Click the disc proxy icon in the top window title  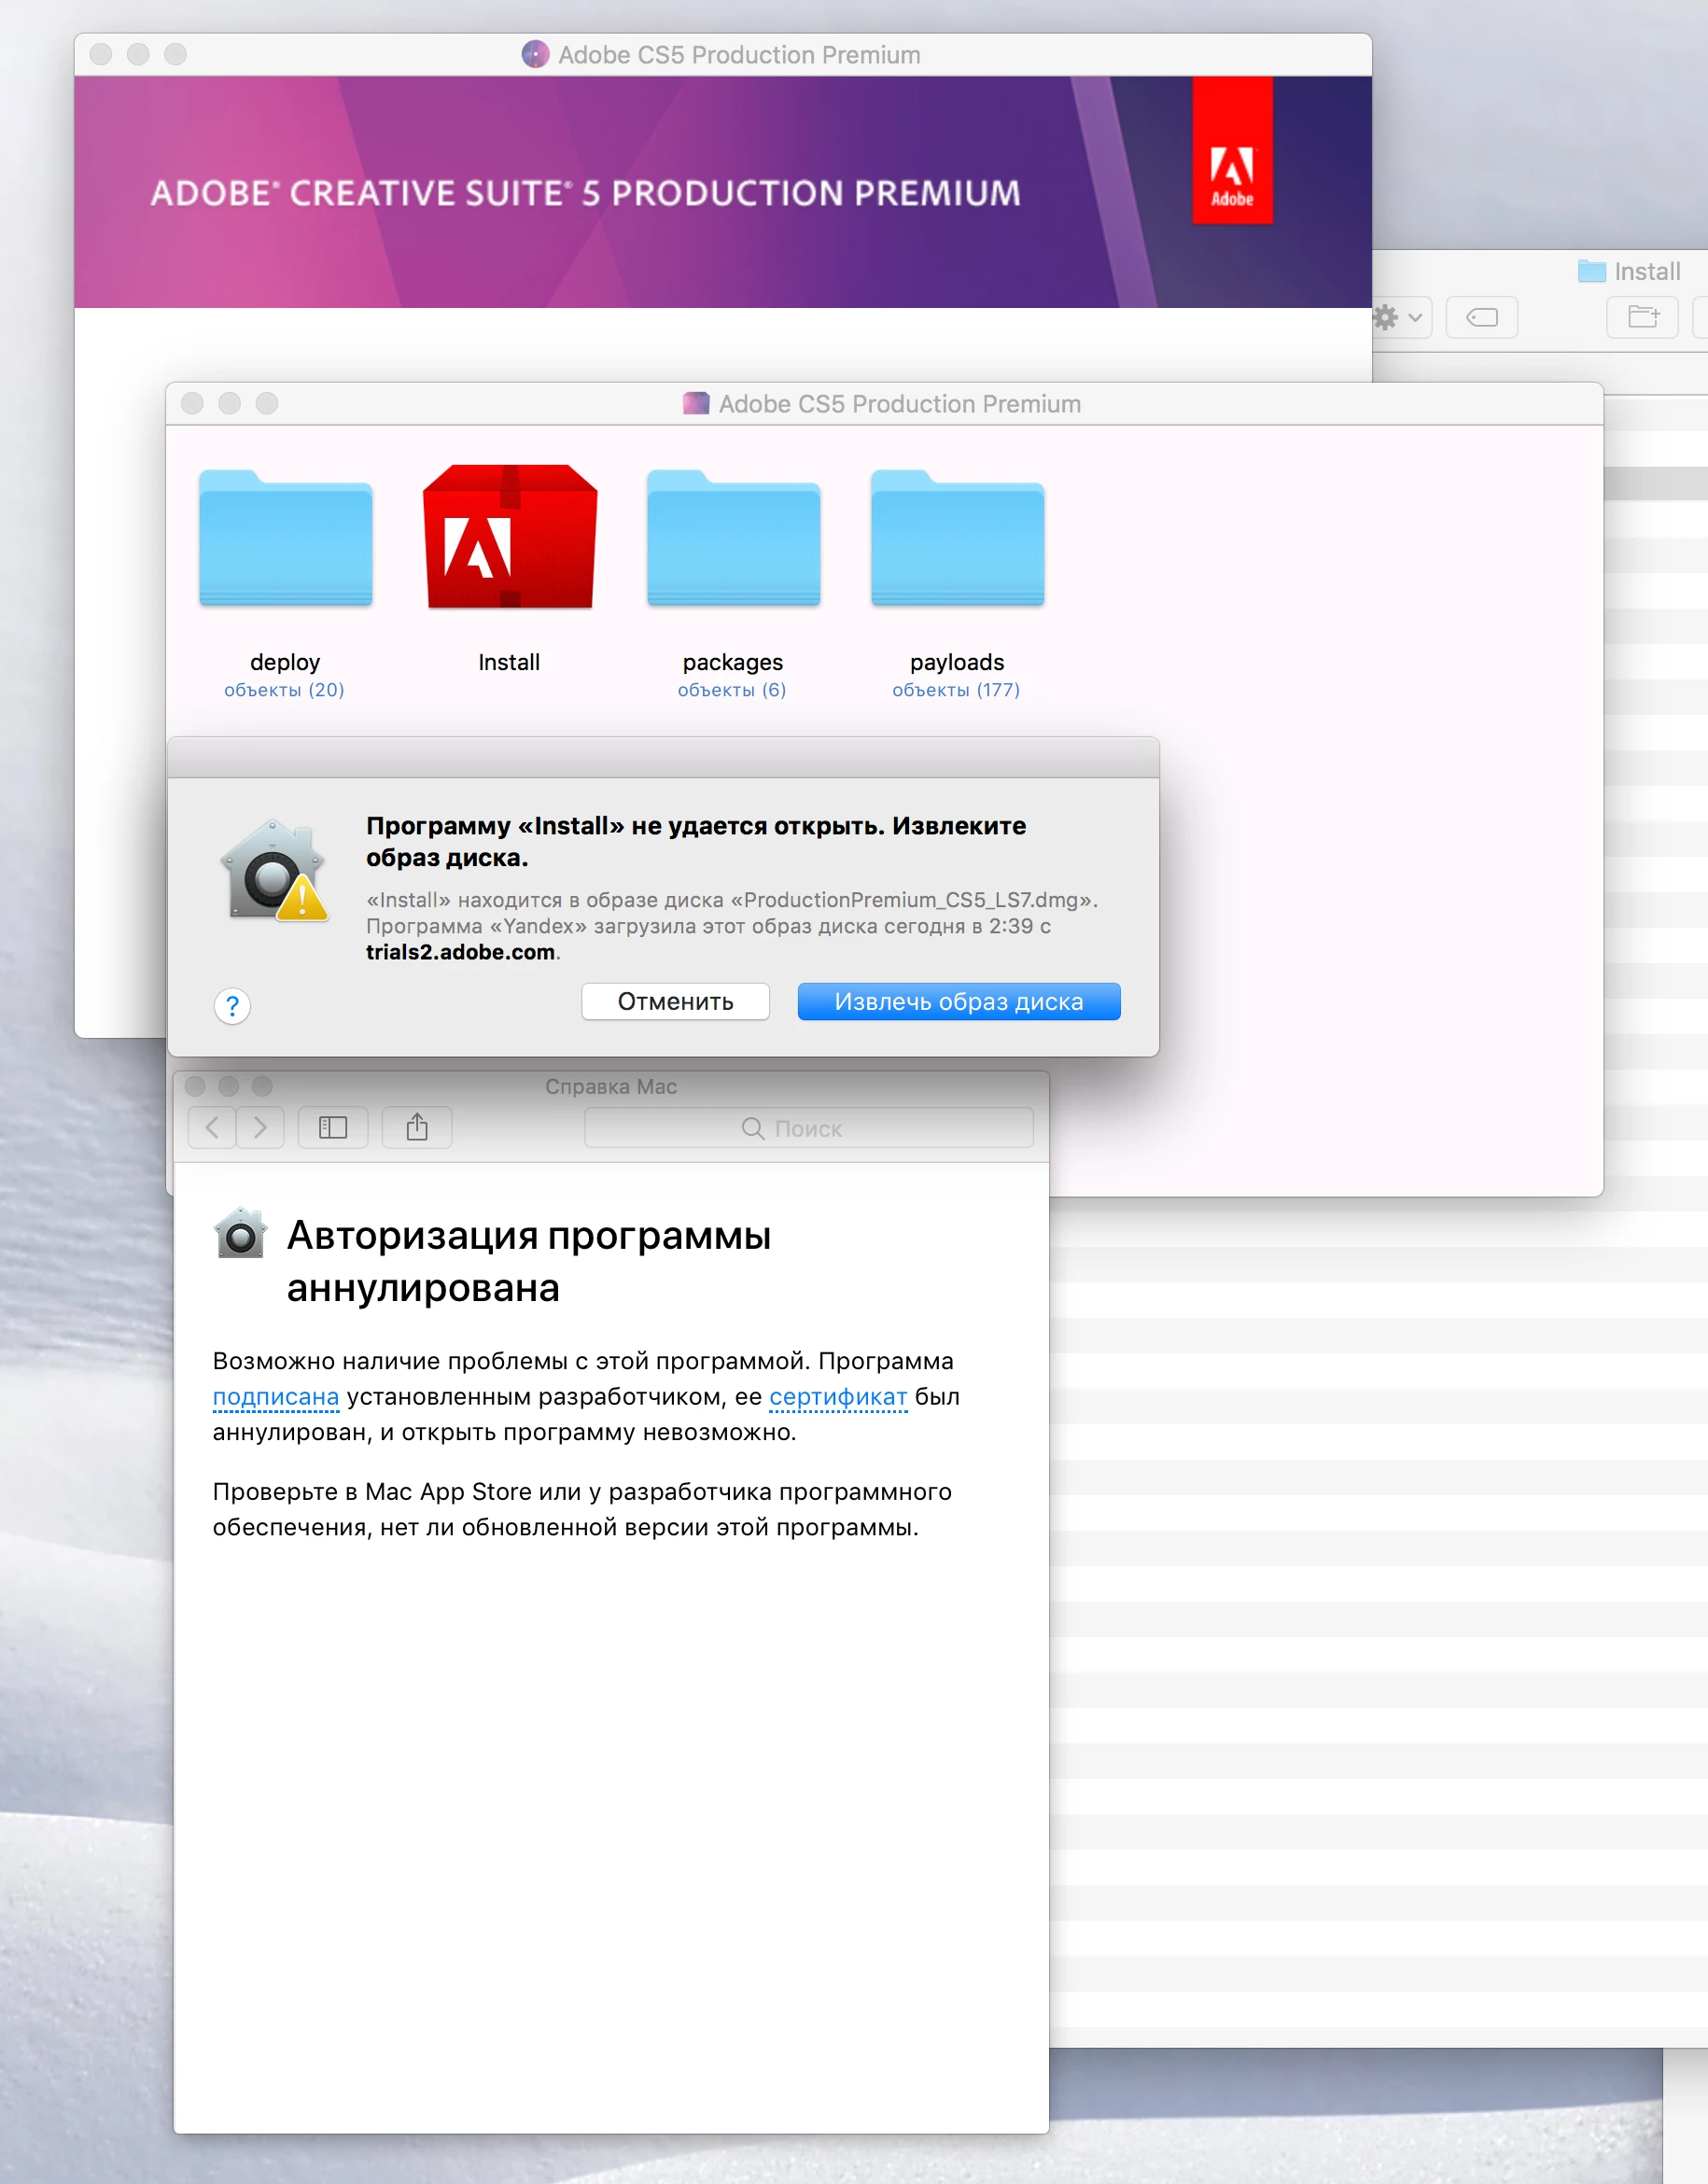pos(535,54)
